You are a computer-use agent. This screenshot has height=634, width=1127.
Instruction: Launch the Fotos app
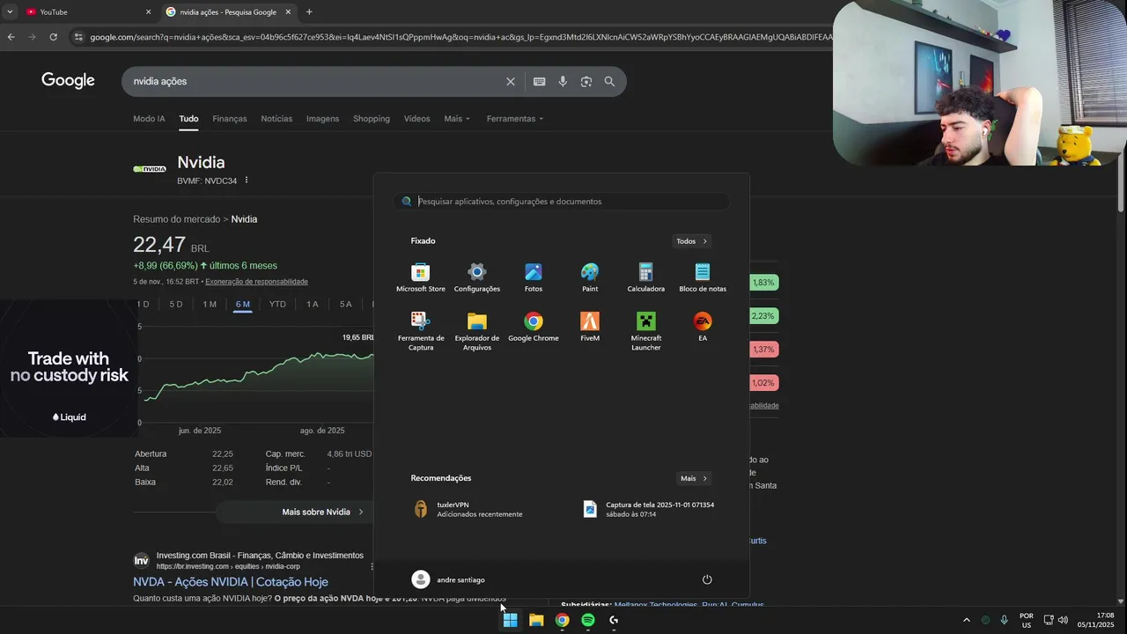click(x=534, y=277)
